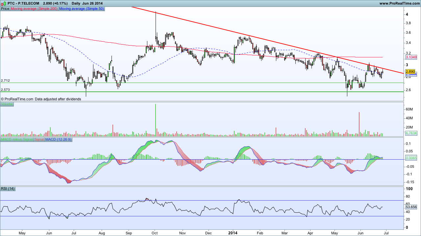Click the 53.656 RSI value tag
Screen dimensions: 421x236
tap(411, 207)
